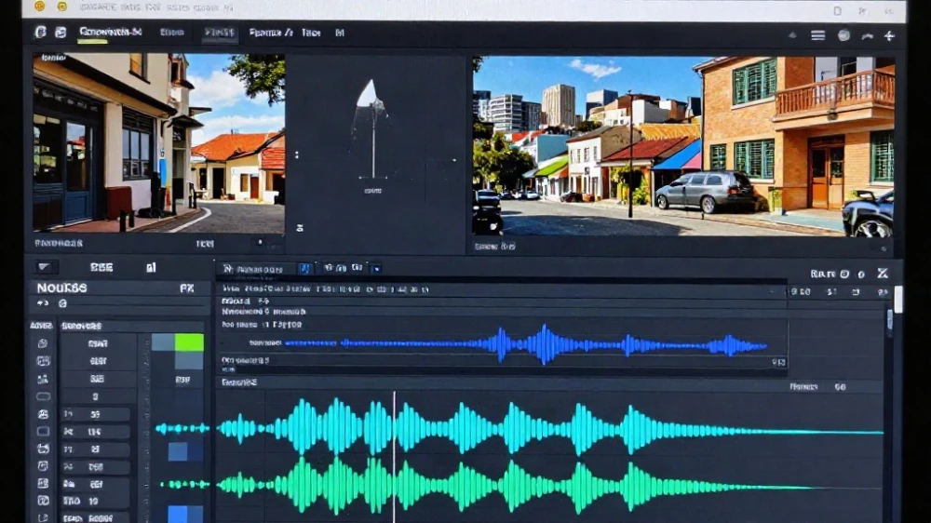
Task: Select the cyan audio waveform track
Action: click(x=550, y=427)
